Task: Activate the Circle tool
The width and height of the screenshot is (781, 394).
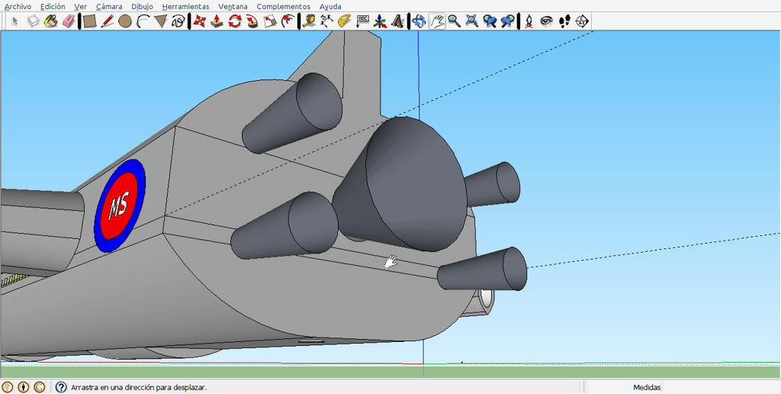Action: point(125,21)
